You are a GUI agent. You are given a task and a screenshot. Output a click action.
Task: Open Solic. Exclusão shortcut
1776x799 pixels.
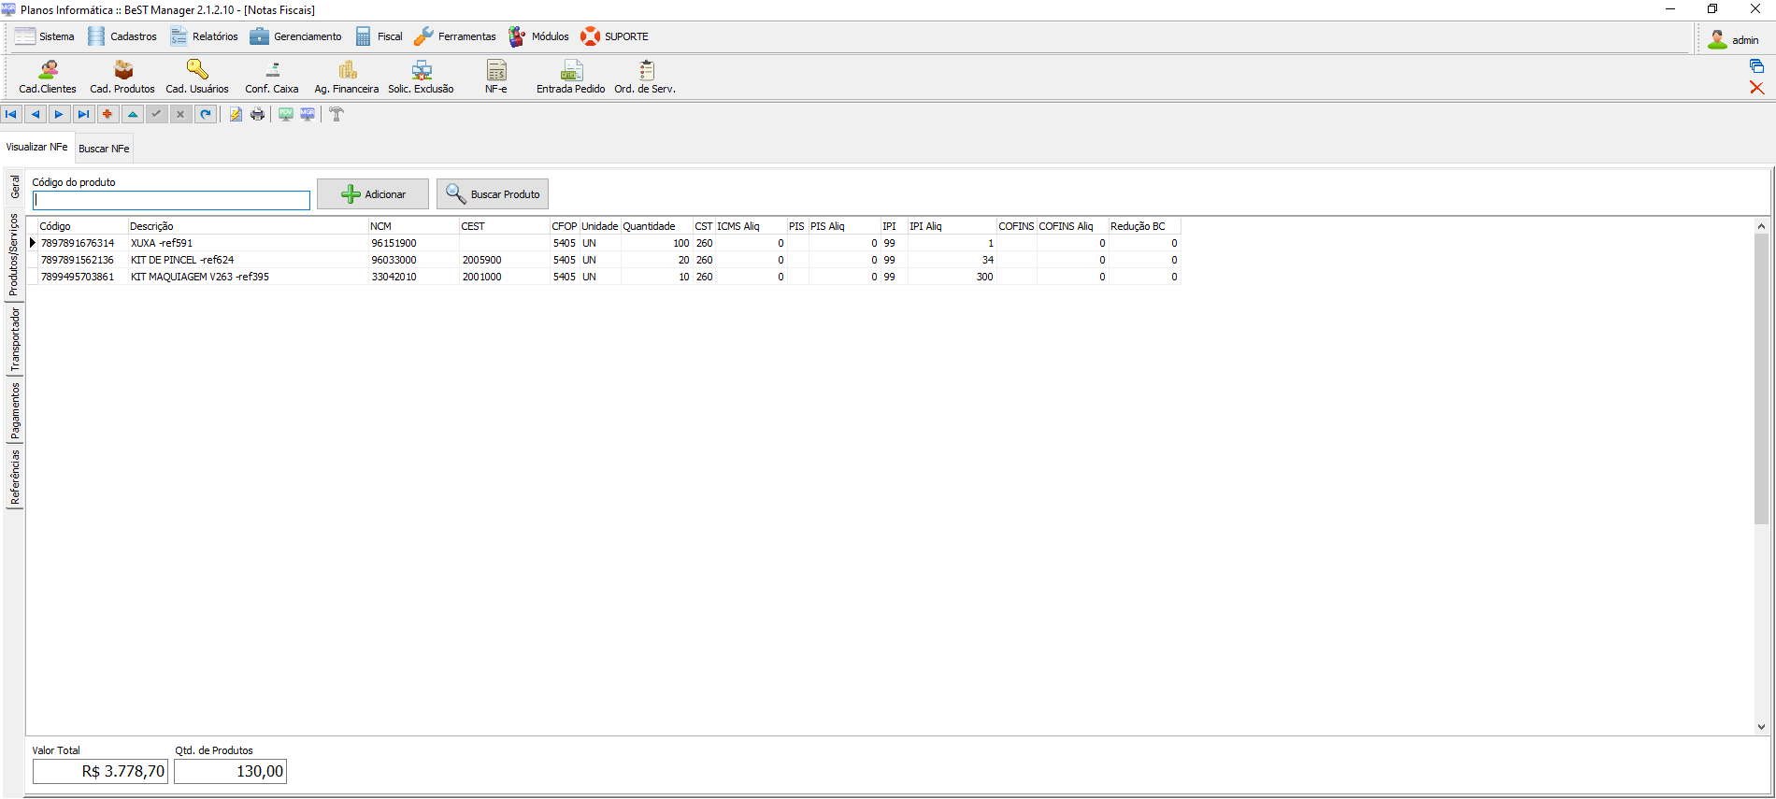422,77
